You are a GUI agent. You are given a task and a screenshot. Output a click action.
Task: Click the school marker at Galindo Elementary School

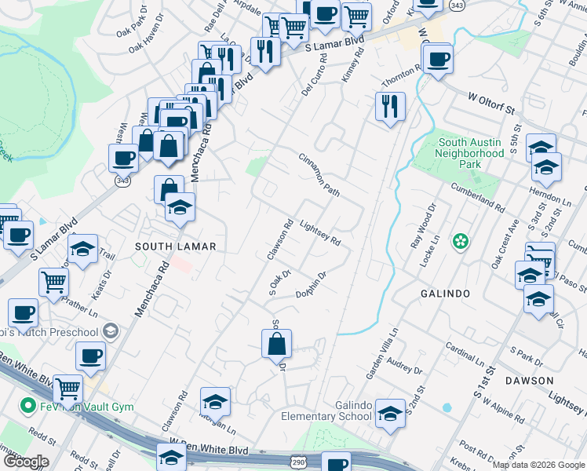click(390, 416)
